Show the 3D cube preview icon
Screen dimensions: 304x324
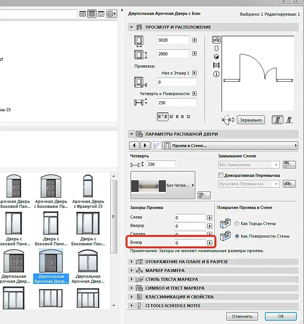click(x=216, y=57)
